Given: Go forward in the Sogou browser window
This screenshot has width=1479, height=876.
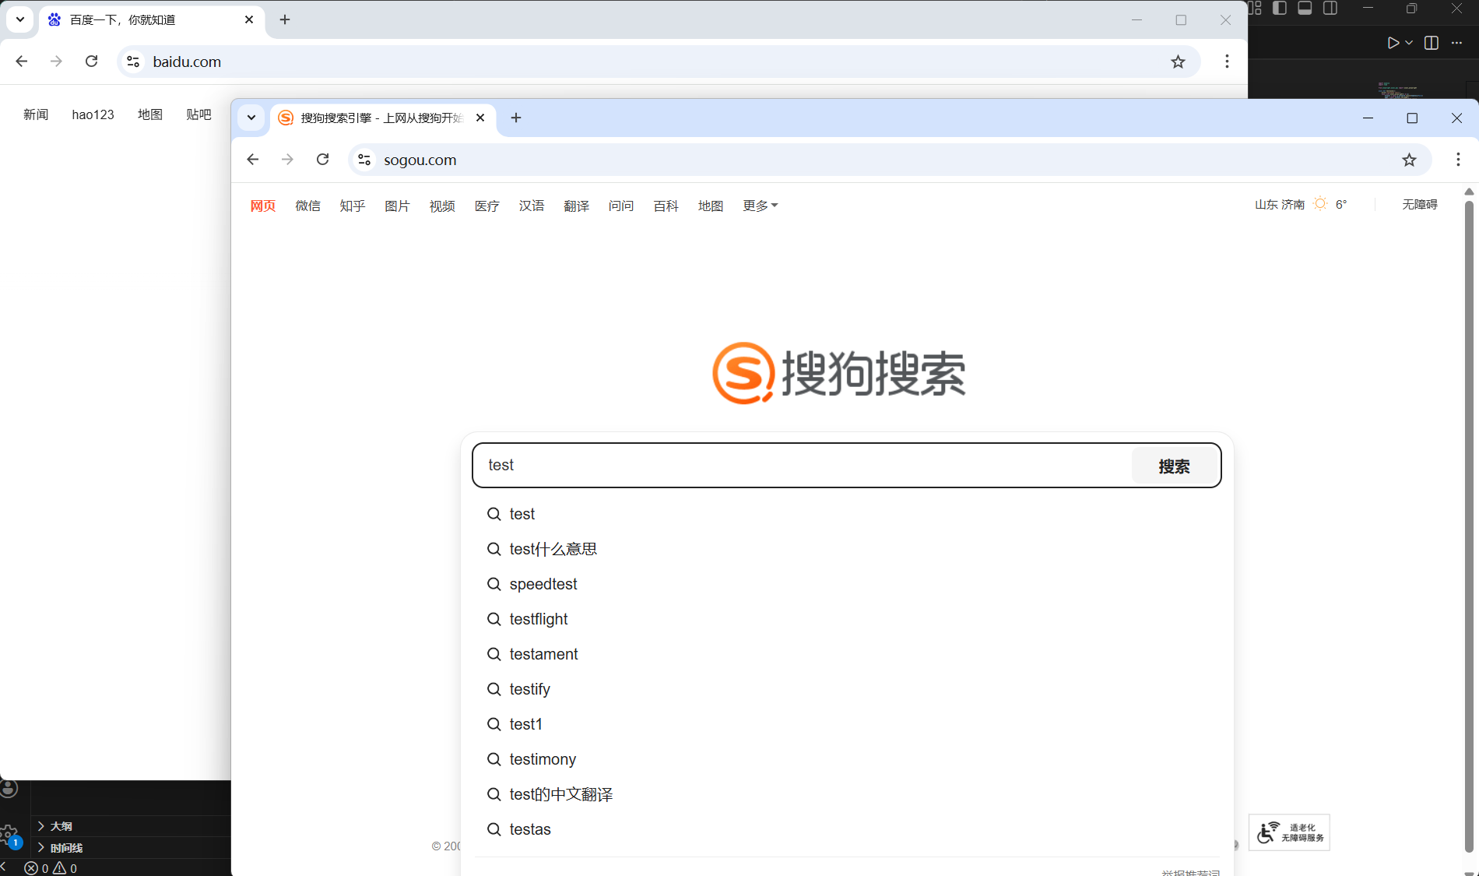Looking at the screenshot, I should [x=287, y=160].
